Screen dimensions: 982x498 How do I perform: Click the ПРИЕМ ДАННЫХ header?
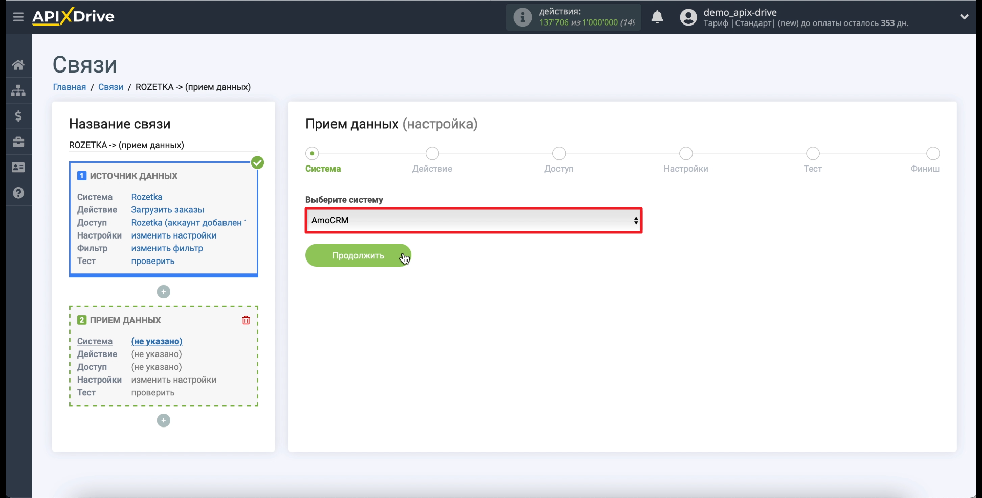click(x=125, y=320)
